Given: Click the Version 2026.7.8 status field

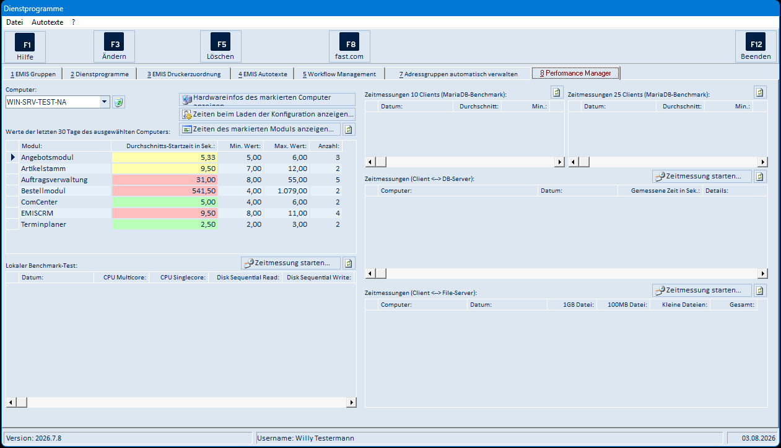Looking at the screenshot, I should point(128,438).
